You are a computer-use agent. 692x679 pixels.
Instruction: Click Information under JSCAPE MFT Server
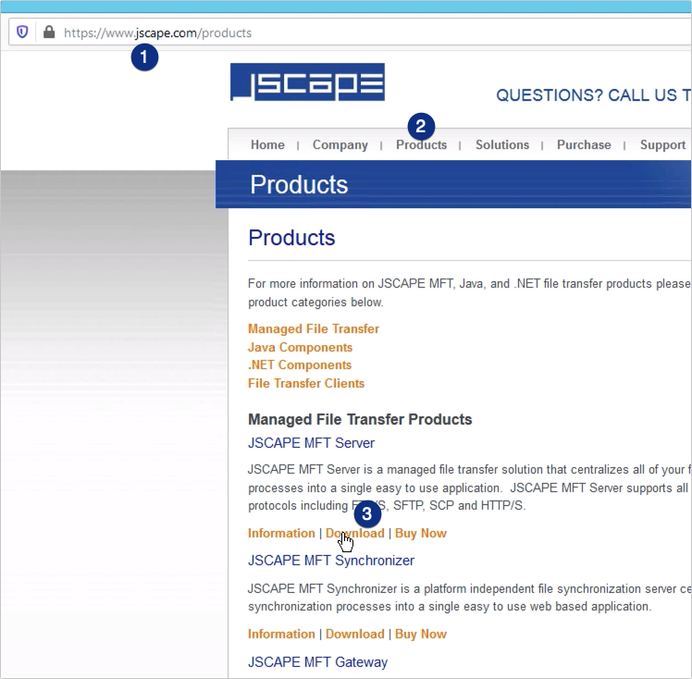pyautogui.click(x=281, y=534)
